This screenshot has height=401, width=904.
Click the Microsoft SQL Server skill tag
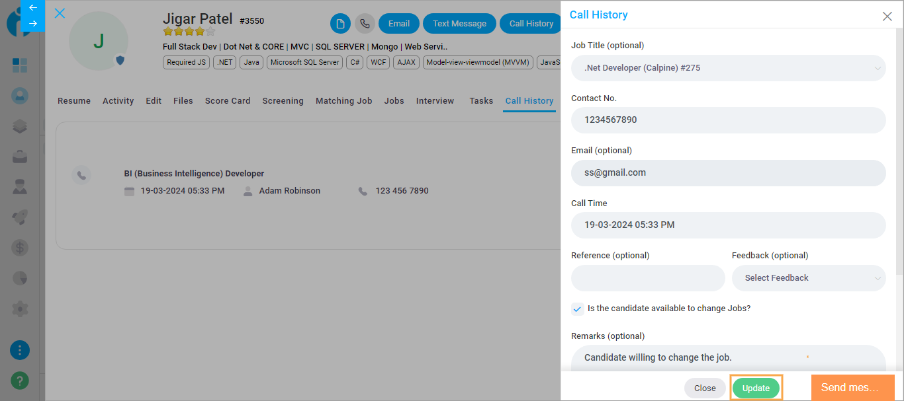click(305, 63)
